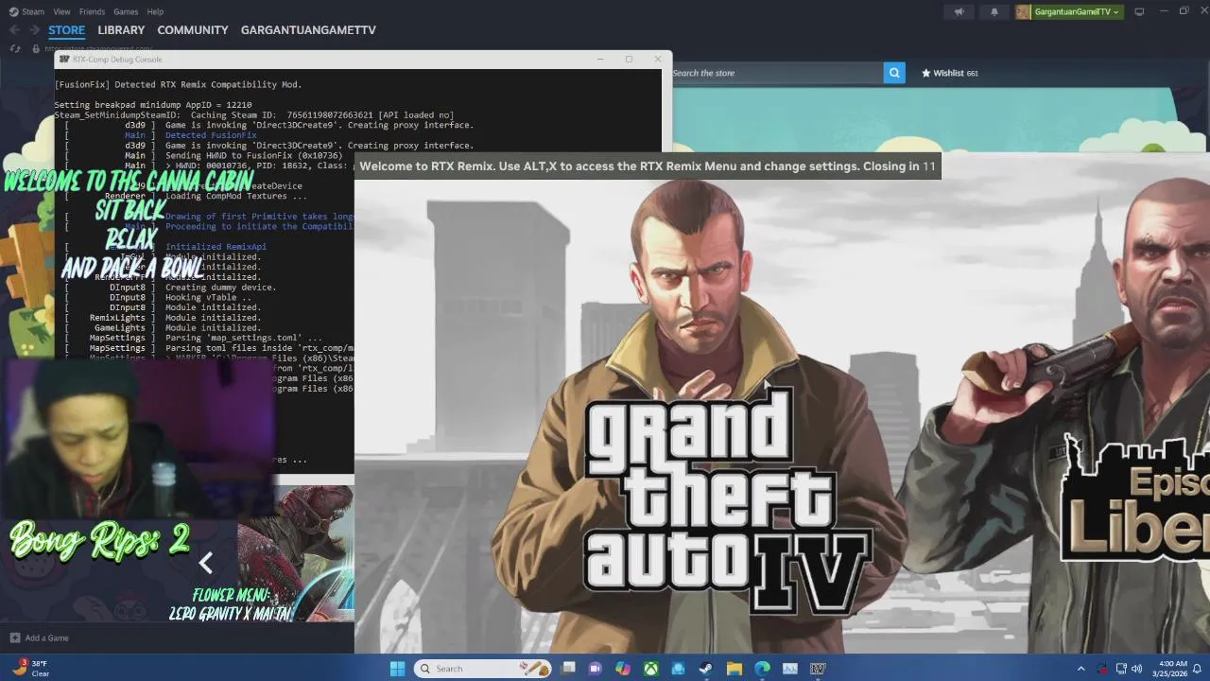This screenshot has width=1210, height=681.
Task: Click the dinosaur game thumbnail in the store
Action: tap(296, 553)
